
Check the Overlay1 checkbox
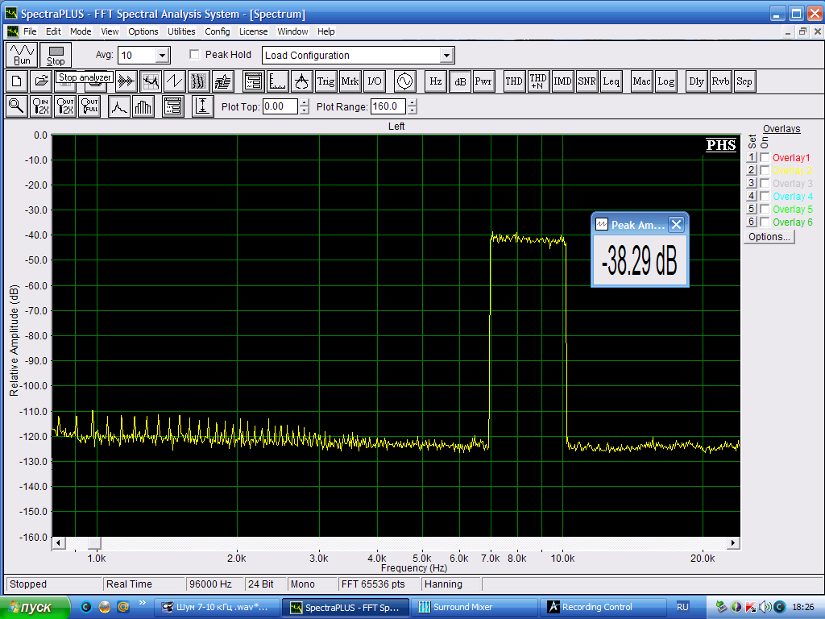(x=765, y=158)
